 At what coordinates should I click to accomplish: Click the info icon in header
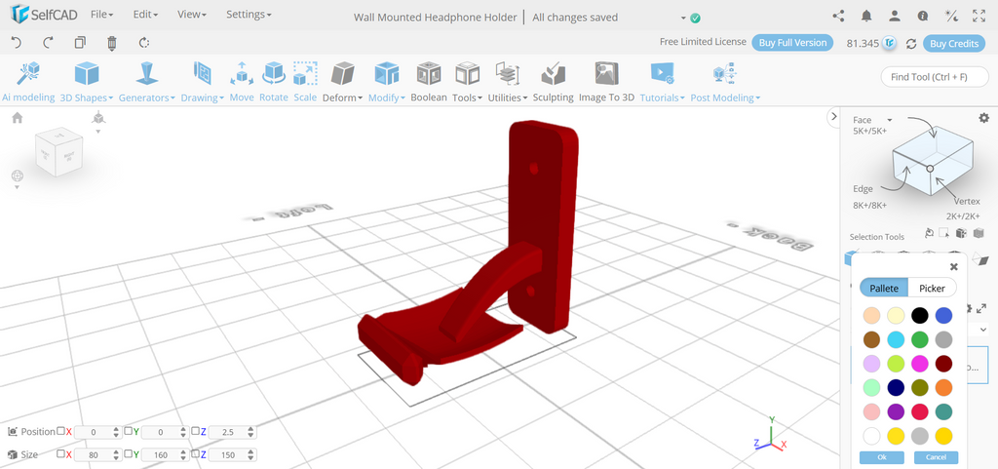click(x=923, y=16)
